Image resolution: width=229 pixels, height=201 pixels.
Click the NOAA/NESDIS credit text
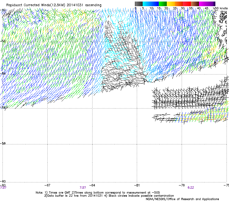pos(182,199)
